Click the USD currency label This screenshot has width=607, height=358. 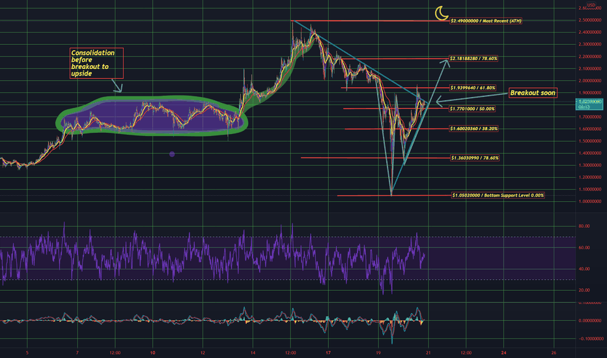(x=591, y=5)
